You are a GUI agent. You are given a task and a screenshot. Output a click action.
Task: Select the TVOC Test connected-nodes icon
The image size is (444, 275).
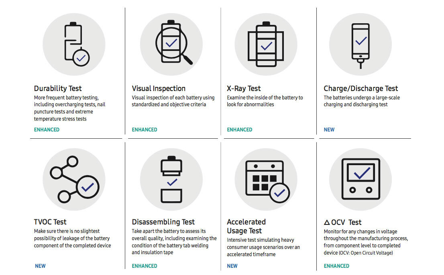coord(74,180)
